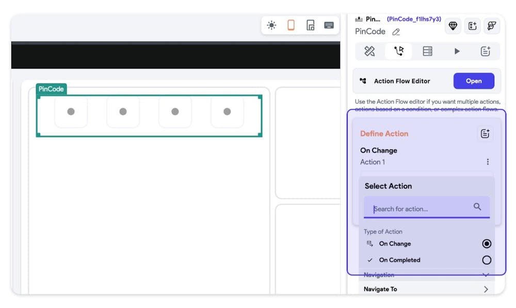Edit the PinCode name pencil icon

click(x=396, y=32)
